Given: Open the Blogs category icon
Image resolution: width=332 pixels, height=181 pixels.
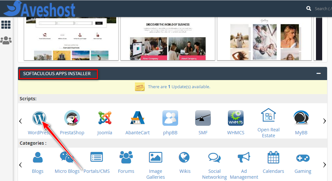Looking at the screenshot, I should [38, 157].
